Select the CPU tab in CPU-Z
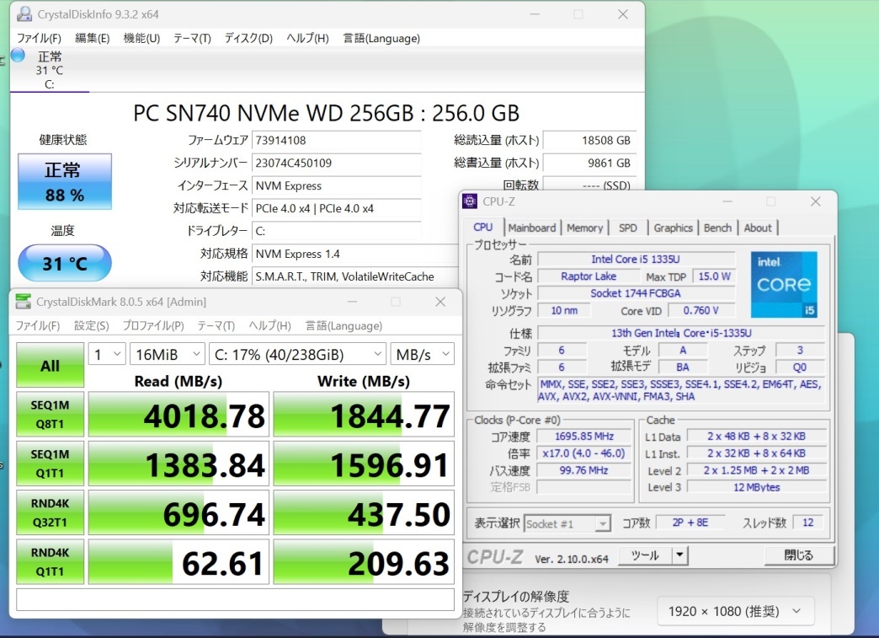The height and width of the screenshot is (638, 879). 482,227
